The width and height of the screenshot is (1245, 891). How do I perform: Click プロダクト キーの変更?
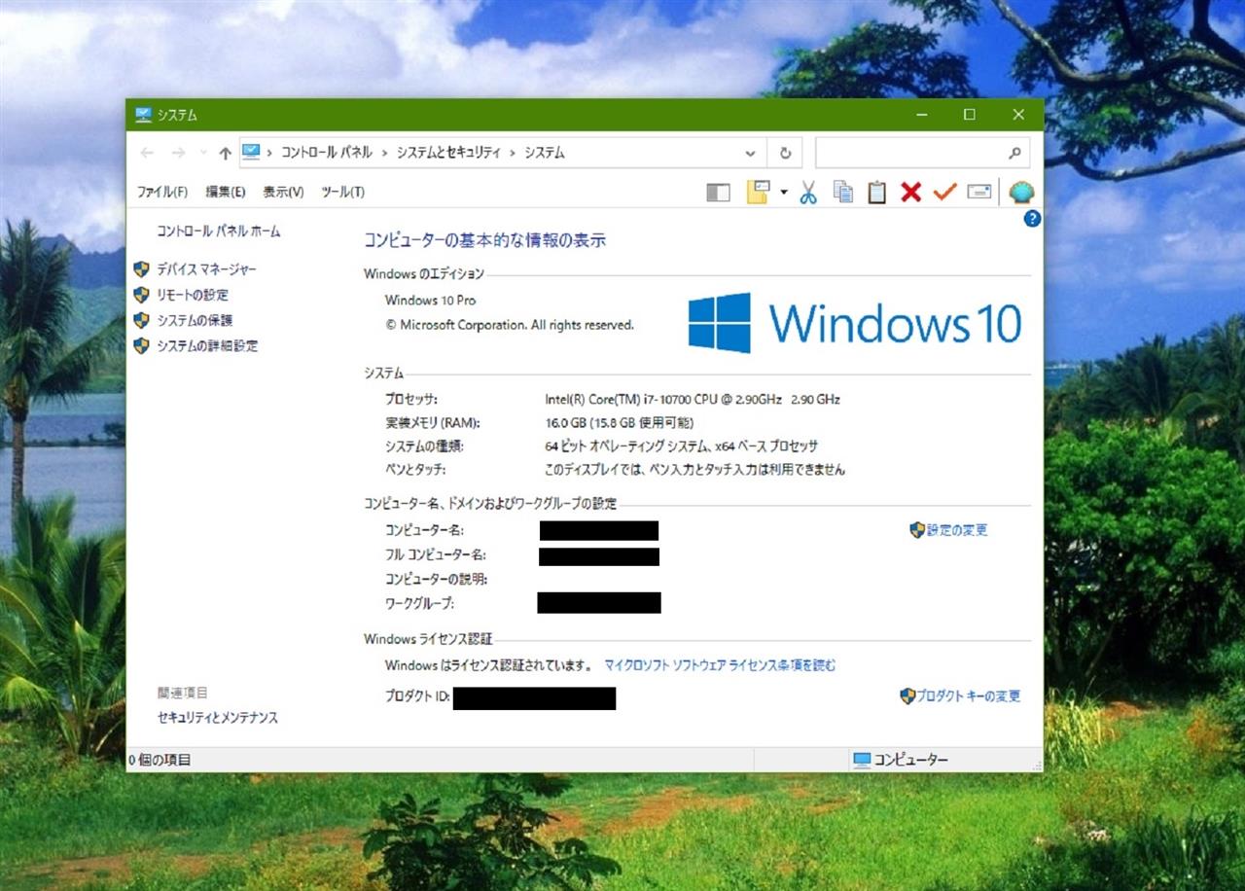(969, 696)
